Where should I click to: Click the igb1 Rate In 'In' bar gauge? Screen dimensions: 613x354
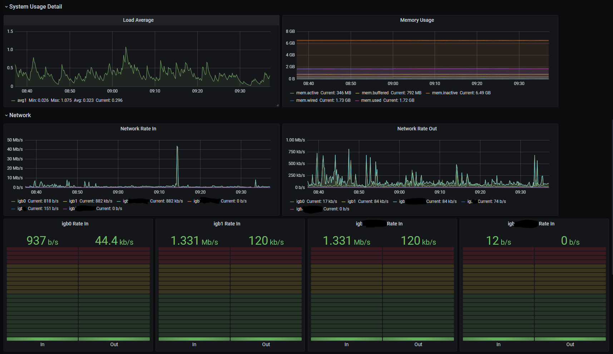(x=194, y=294)
